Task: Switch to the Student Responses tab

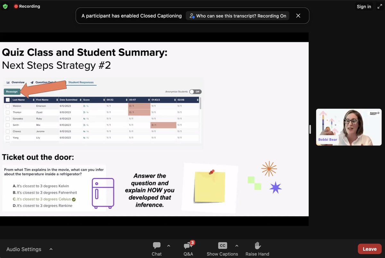Action: (81, 82)
